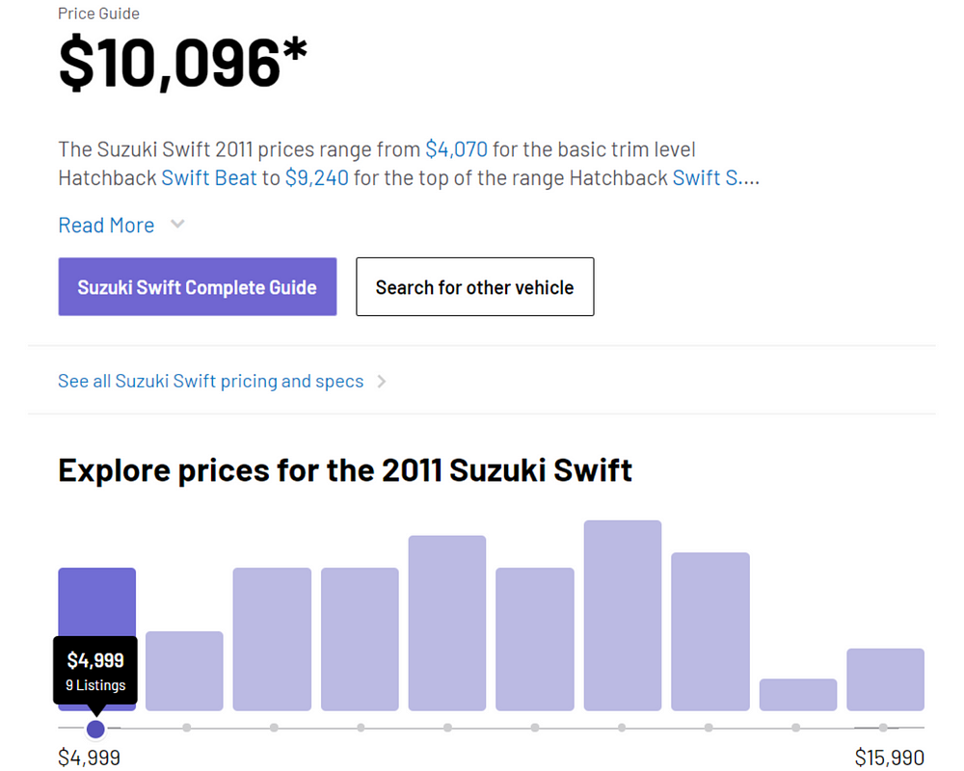The image size is (964, 771).
Task: Open the Swift Beat link
Action: click(x=209, y=177)
